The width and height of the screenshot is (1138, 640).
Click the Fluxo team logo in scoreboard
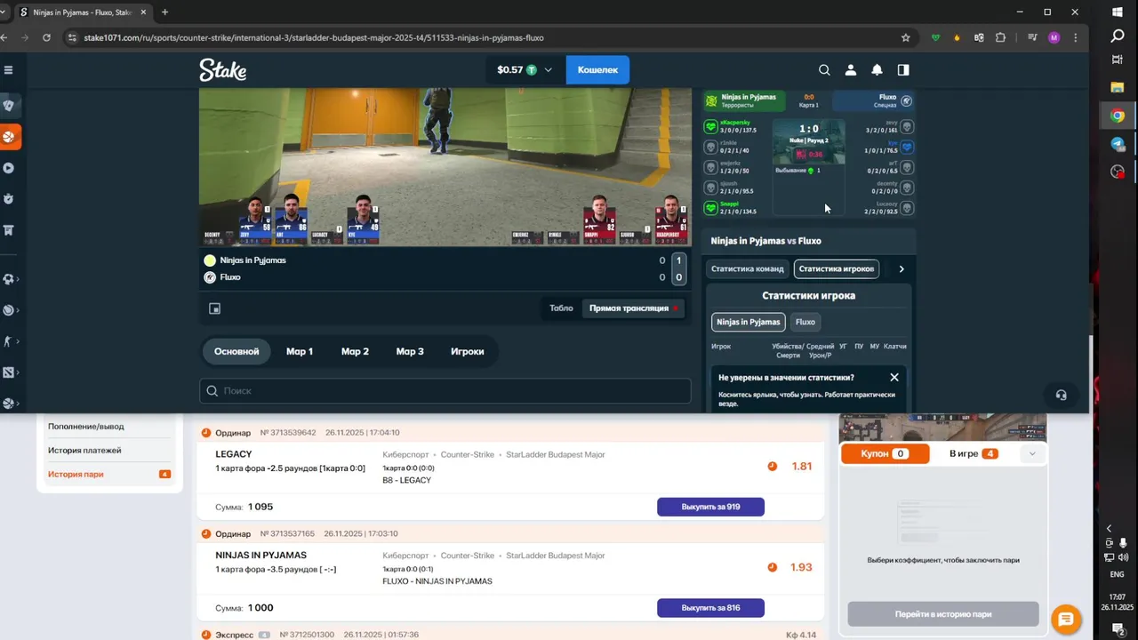tap(907, 100)
